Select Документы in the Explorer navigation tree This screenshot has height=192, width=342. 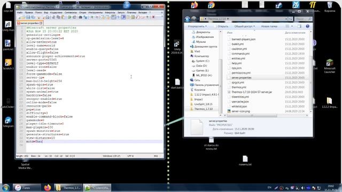[203, 32]
